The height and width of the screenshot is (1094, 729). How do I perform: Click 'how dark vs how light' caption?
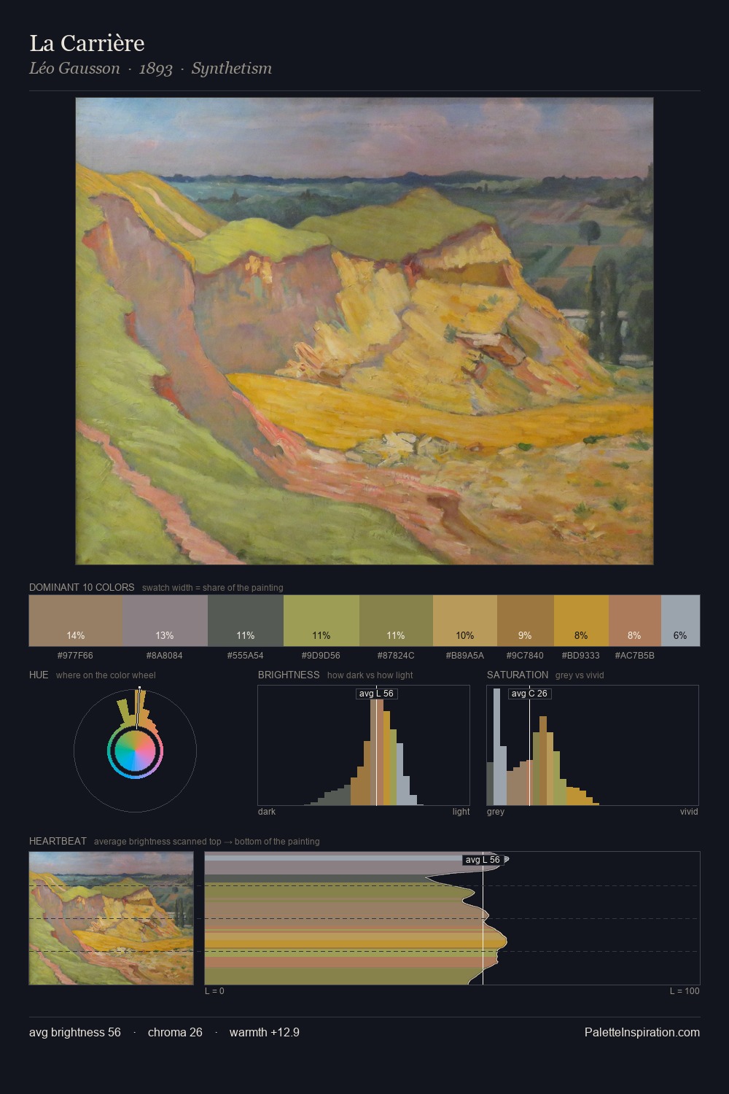(370, 675)
